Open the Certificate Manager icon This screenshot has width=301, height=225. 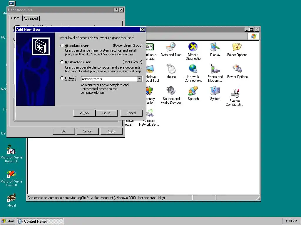pyautogui.click(x=150, y=47)
